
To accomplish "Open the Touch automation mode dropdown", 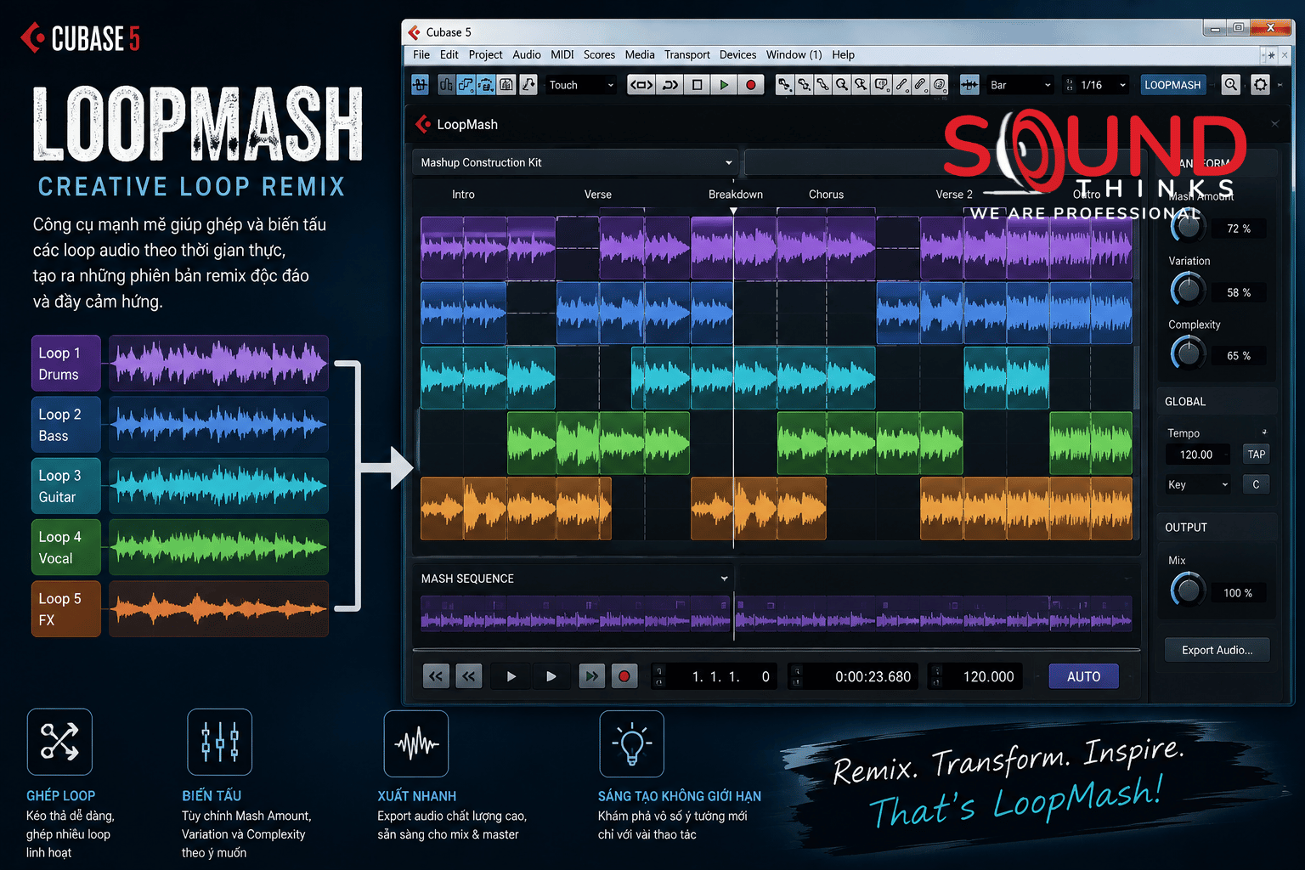I will (580, 85).
